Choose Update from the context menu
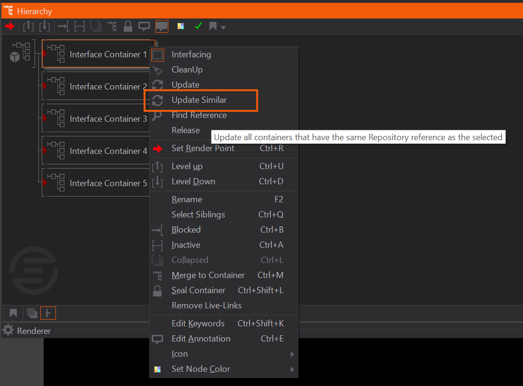 coord(223,85)
